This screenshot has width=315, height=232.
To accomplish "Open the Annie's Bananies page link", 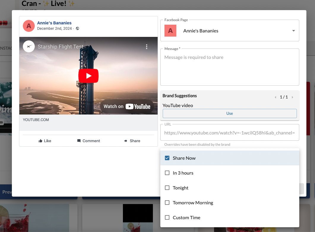I will pos(54,23).
